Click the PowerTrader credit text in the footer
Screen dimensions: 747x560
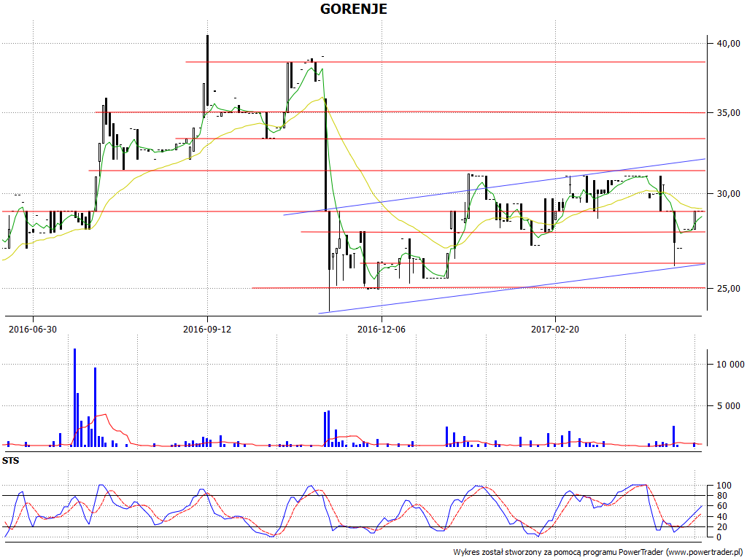pyautogui.click(x=600, y=552)
